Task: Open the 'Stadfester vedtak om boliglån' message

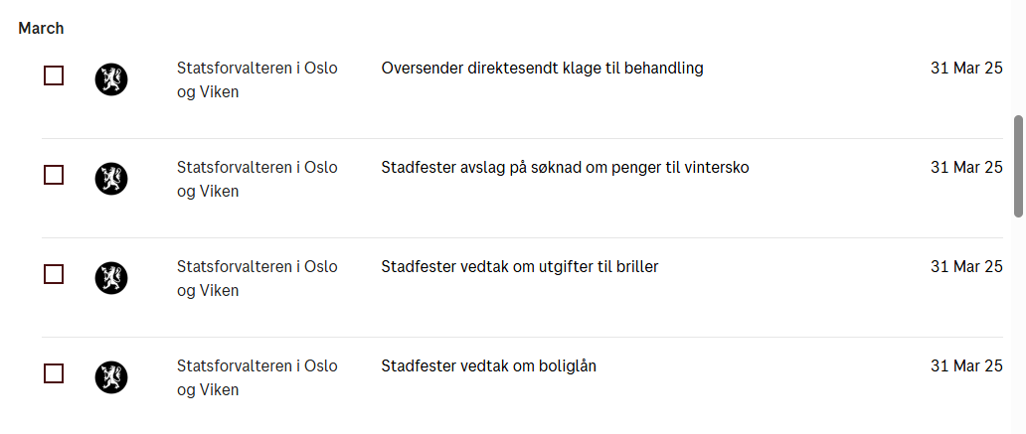Action: (488, 366)
